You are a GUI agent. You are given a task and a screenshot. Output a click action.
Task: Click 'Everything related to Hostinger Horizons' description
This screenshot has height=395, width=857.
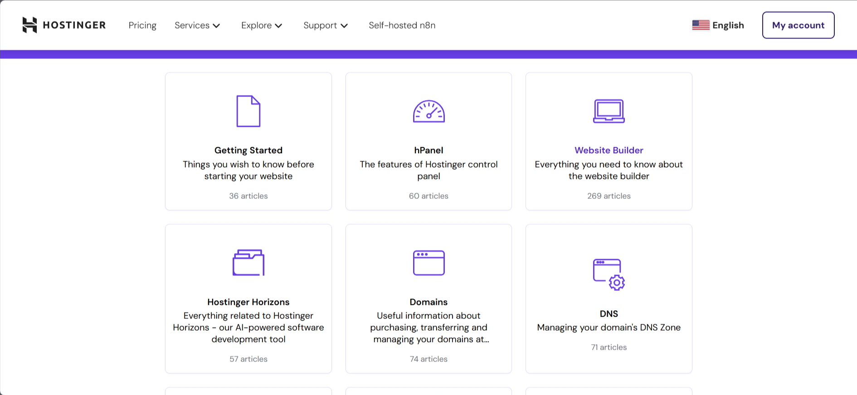(x=248, y=328)
